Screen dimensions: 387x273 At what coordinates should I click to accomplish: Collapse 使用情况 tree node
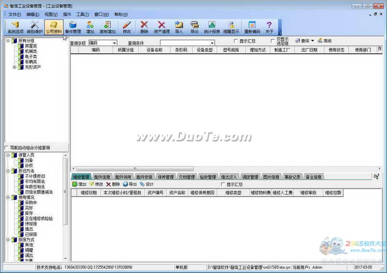click(x=8, y=197)
